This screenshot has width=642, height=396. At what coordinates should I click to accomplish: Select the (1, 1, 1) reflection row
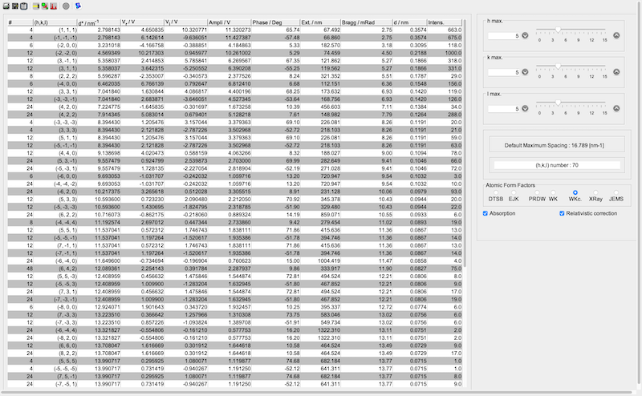[x=234, y=30]
